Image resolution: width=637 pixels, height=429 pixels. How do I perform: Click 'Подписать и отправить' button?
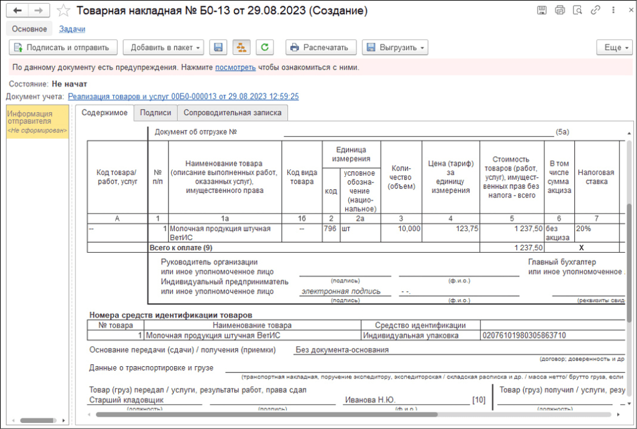click(62, 47)
